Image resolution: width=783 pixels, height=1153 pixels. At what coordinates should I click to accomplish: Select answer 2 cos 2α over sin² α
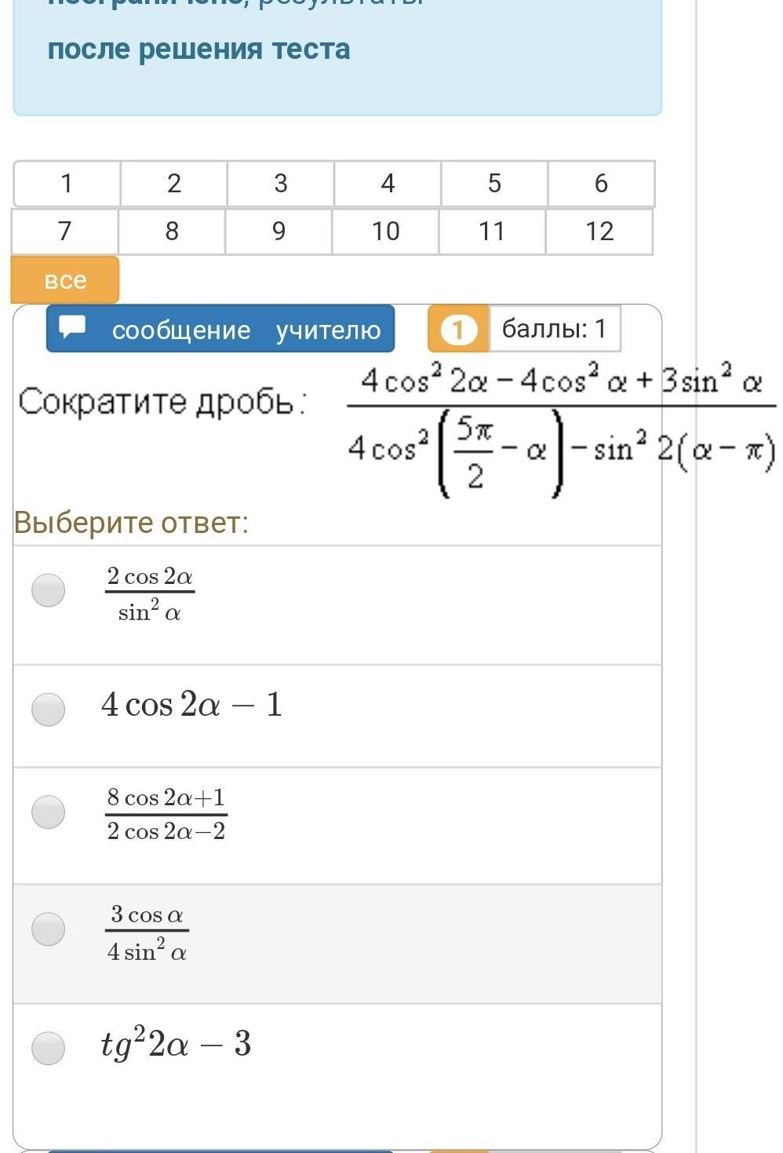(x=48, y=591)
